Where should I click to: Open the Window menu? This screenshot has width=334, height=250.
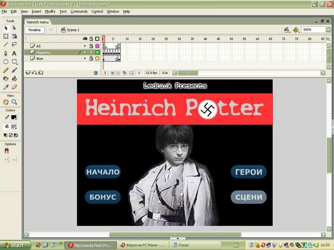click(x=113, y=12)
